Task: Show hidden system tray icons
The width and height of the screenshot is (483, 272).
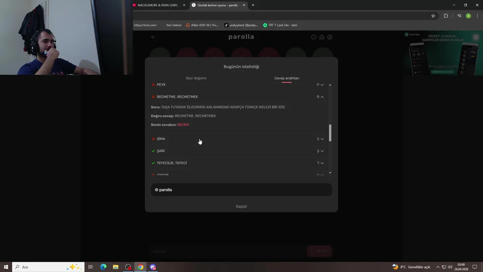Action: (438, 267)
